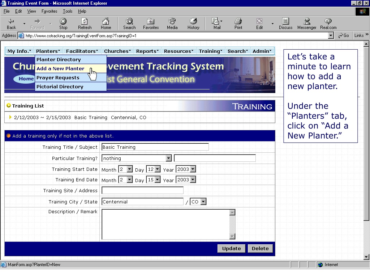Select Add a New Planter menu item
Image resolution: width=370 pixels, height=278 pixels.
[x=70, y=68]
